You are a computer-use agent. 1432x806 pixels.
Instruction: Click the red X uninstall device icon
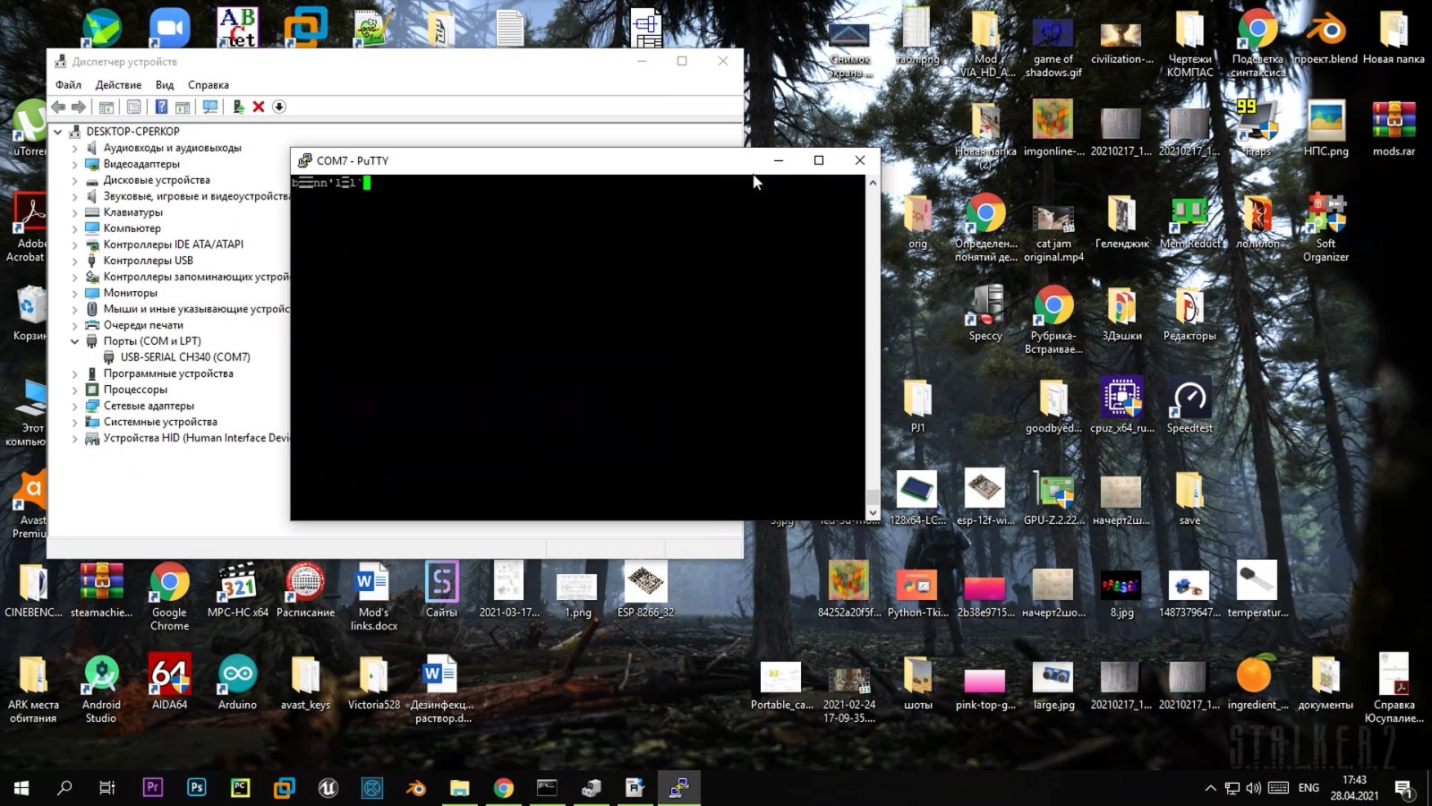point(259,107)
